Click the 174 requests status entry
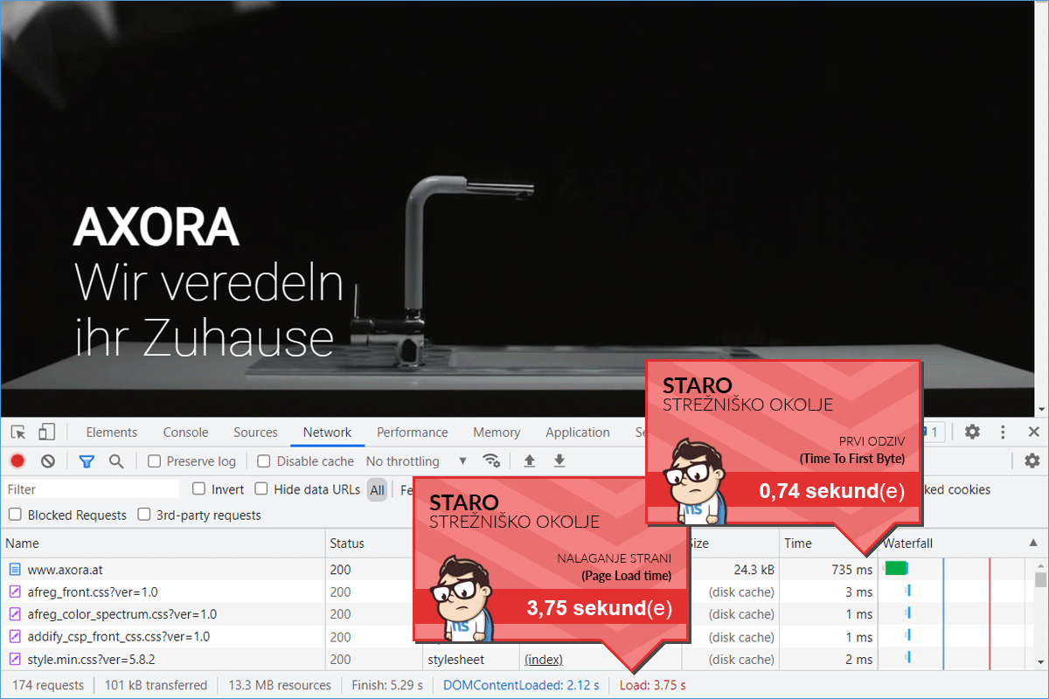Viewport: 1049px width, 699px height. click(x=48, y=685)
